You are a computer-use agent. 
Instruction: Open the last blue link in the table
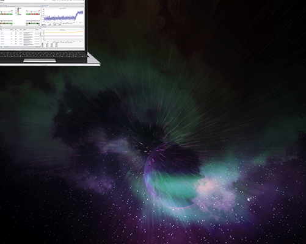[2, 44]
